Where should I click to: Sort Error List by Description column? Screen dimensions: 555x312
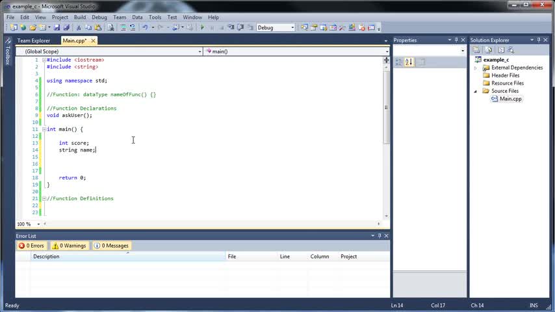coord(128,256)
